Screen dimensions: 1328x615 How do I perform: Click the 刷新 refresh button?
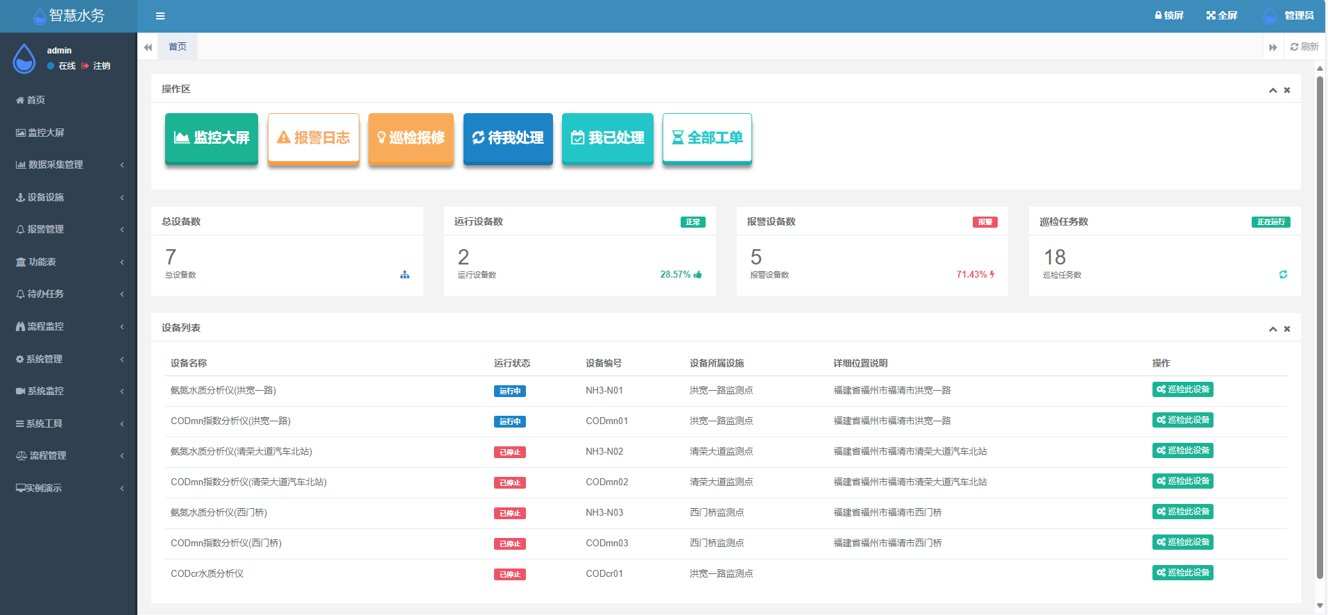1304,47
